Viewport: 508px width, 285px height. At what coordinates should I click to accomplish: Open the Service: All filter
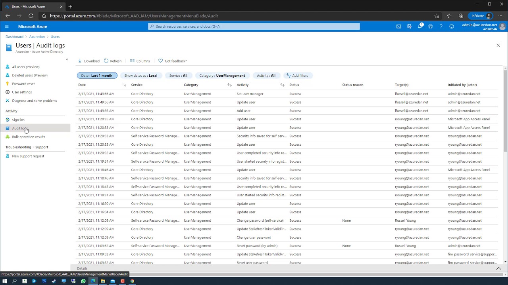178,76
